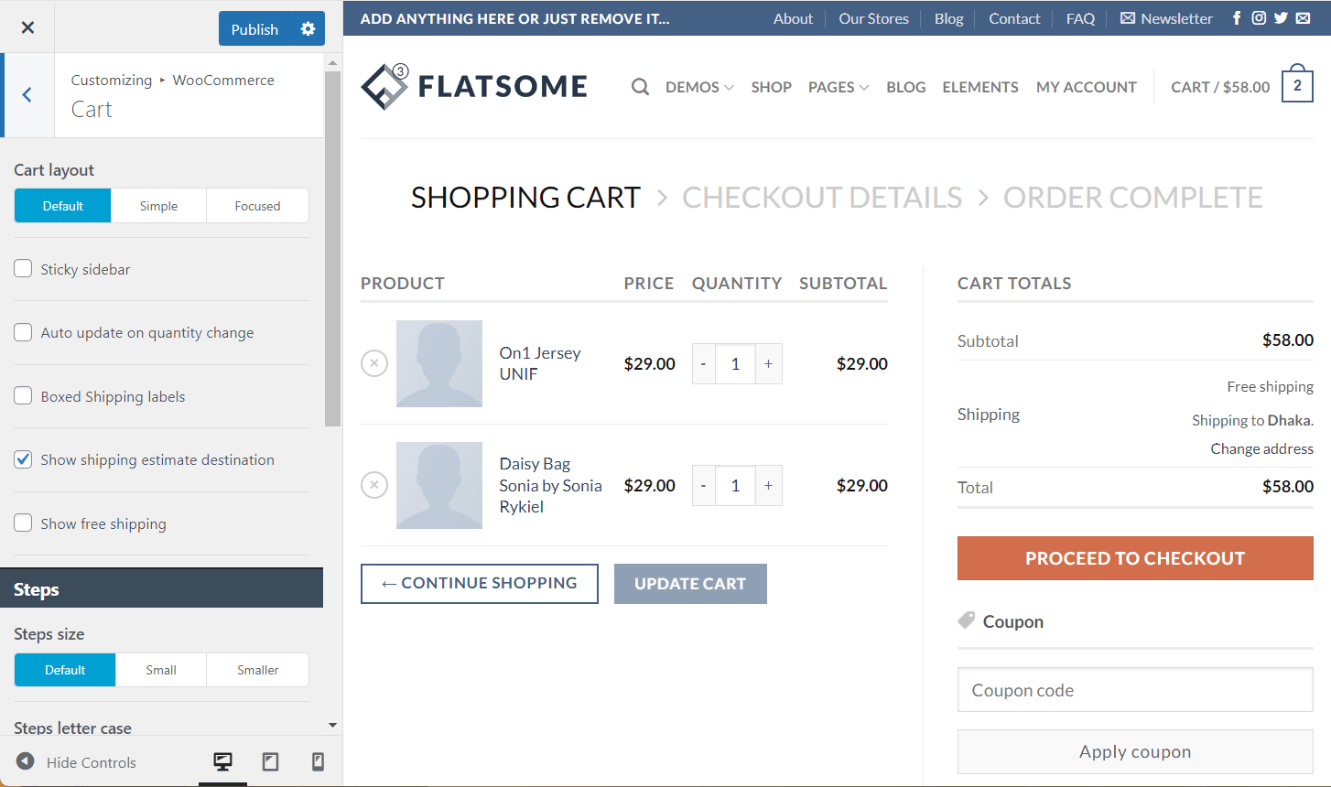Screen dimensions: 1331x787
Task: Open the MY ACCOUNT menu item
Action: click(x=1086, y=86)
